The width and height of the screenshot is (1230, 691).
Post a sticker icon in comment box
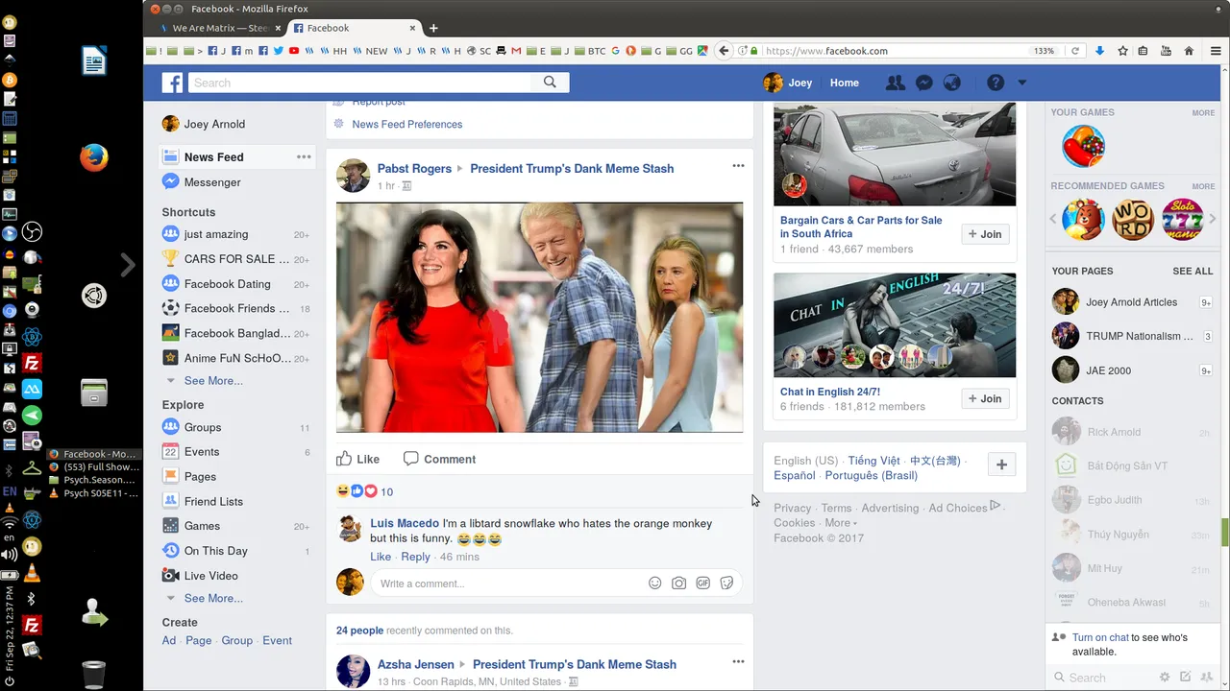coord(727,583)
